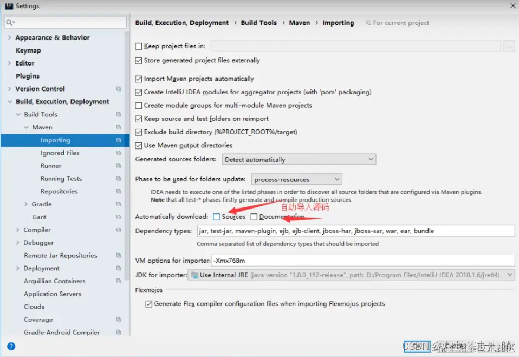Click the For current project icon
Image resolution: width=519 pixels, height=357 pixels.
coord(368,23)
